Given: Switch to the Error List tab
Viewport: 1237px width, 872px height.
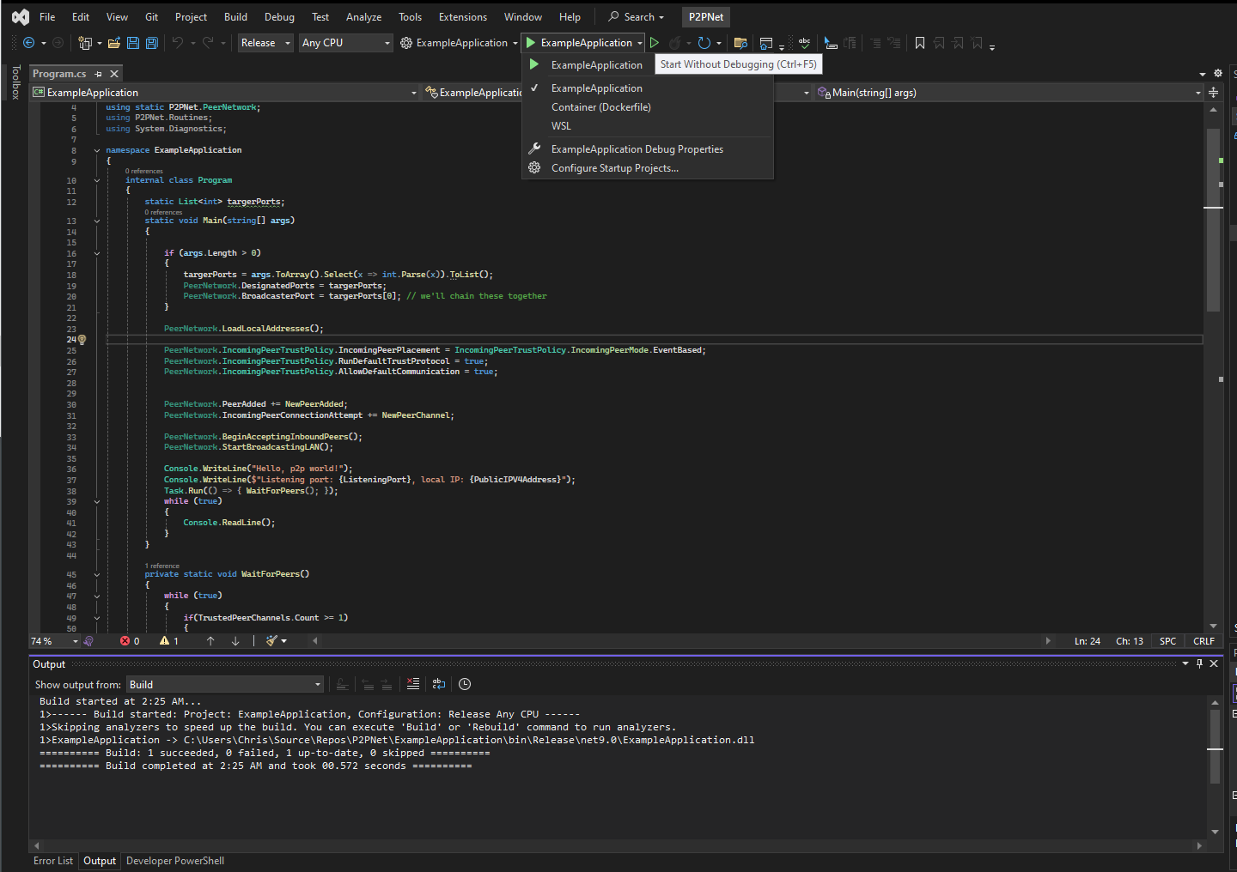Looking at the screenshot, I should click(53, 861).
